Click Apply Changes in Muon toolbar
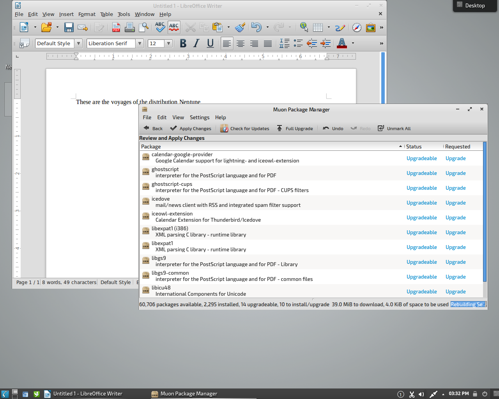This screenshot has height=399, width=499. point(191,128)
